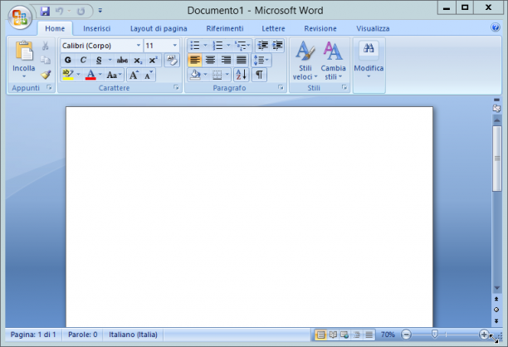This screenshot has height=347, width=508.
Task: Justify the paragraph text
Action: 242,60
